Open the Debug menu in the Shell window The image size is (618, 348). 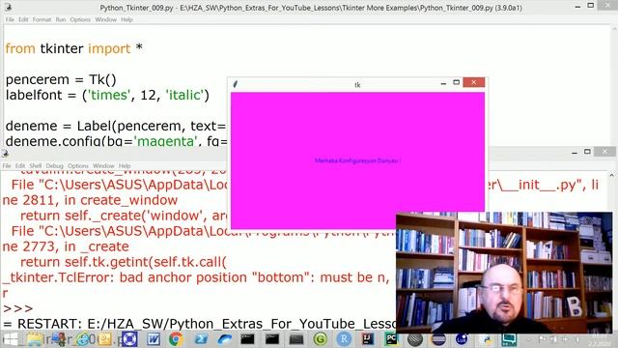[x=54, y=165]
